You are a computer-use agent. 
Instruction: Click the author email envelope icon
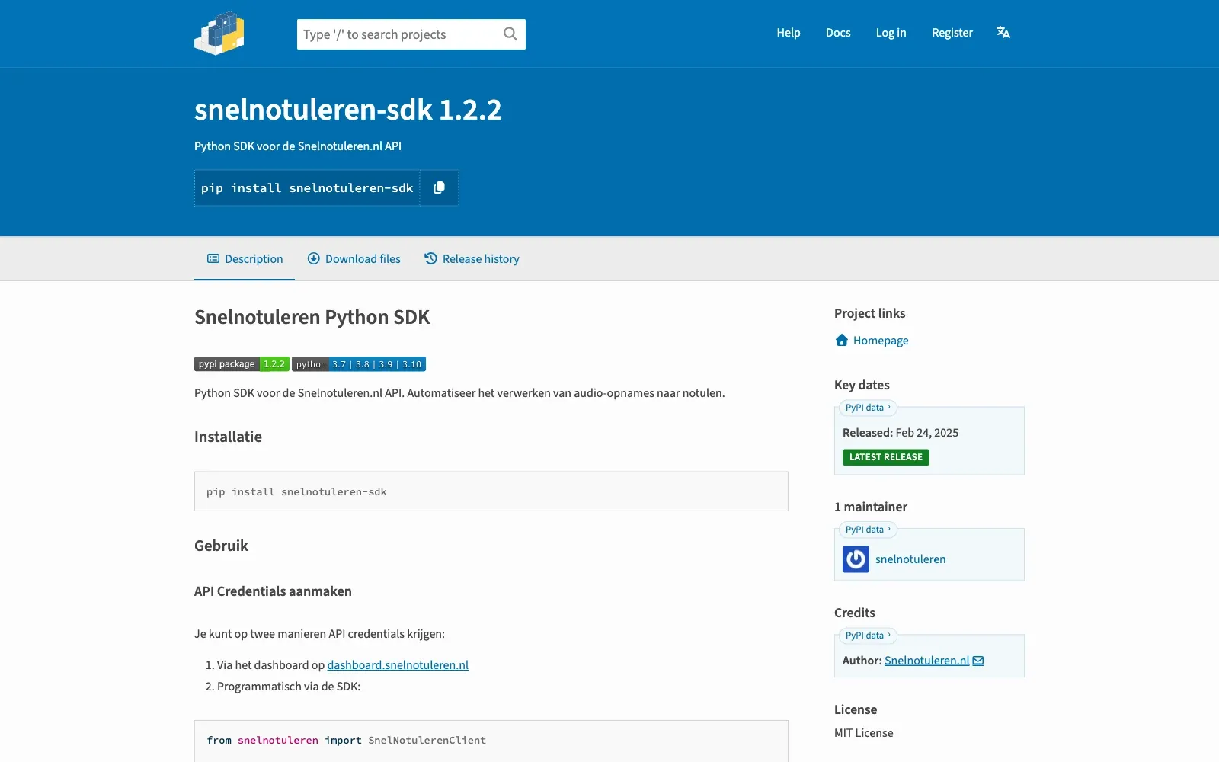point(978,661)
